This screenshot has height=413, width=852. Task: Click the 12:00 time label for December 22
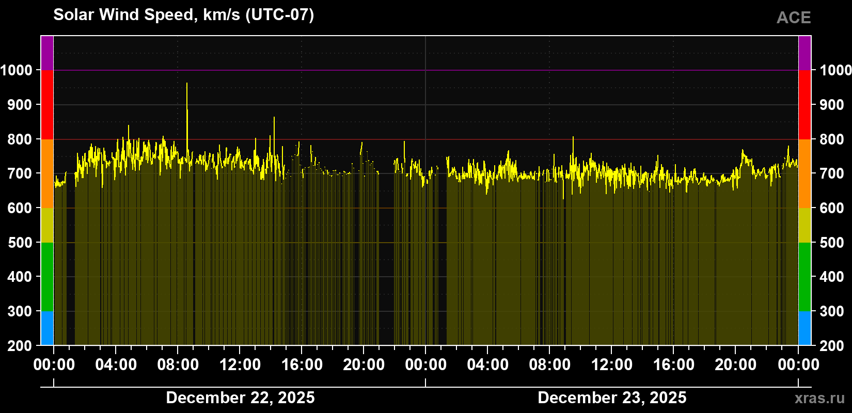coord(240,364)
